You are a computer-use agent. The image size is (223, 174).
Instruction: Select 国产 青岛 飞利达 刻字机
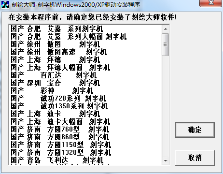coord(85,160)
